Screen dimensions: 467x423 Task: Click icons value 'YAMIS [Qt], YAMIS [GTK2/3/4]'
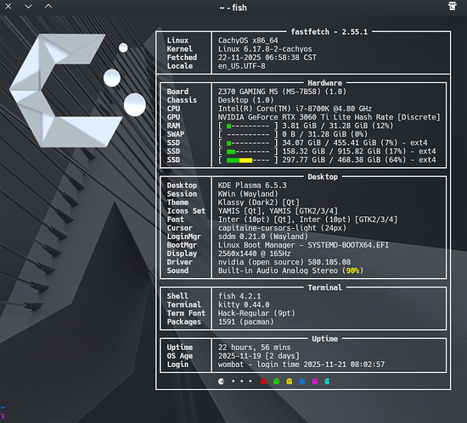pos(278,211)
